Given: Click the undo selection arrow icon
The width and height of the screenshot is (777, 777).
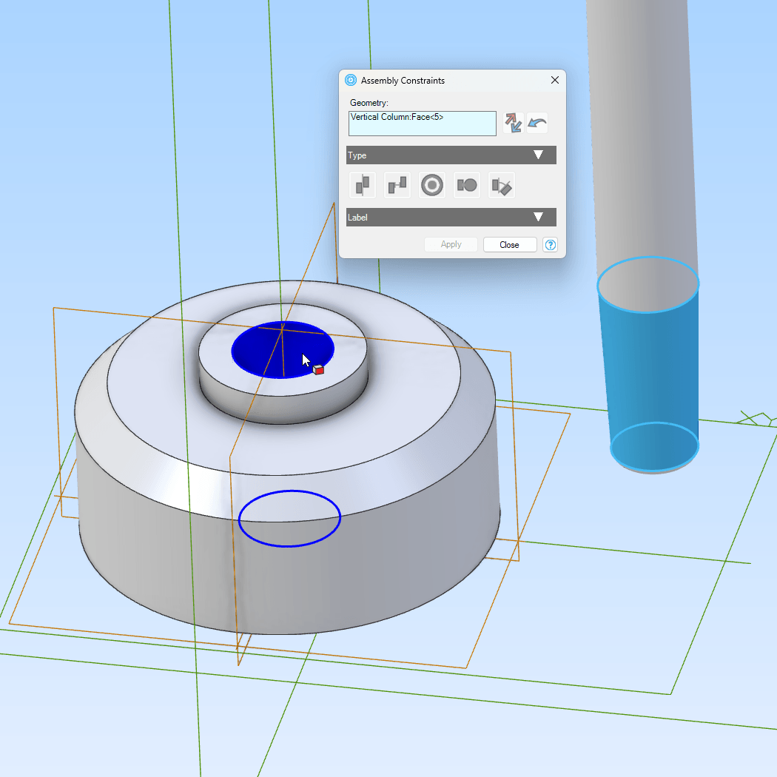Looking at the screenshot, I should (536, 123).
